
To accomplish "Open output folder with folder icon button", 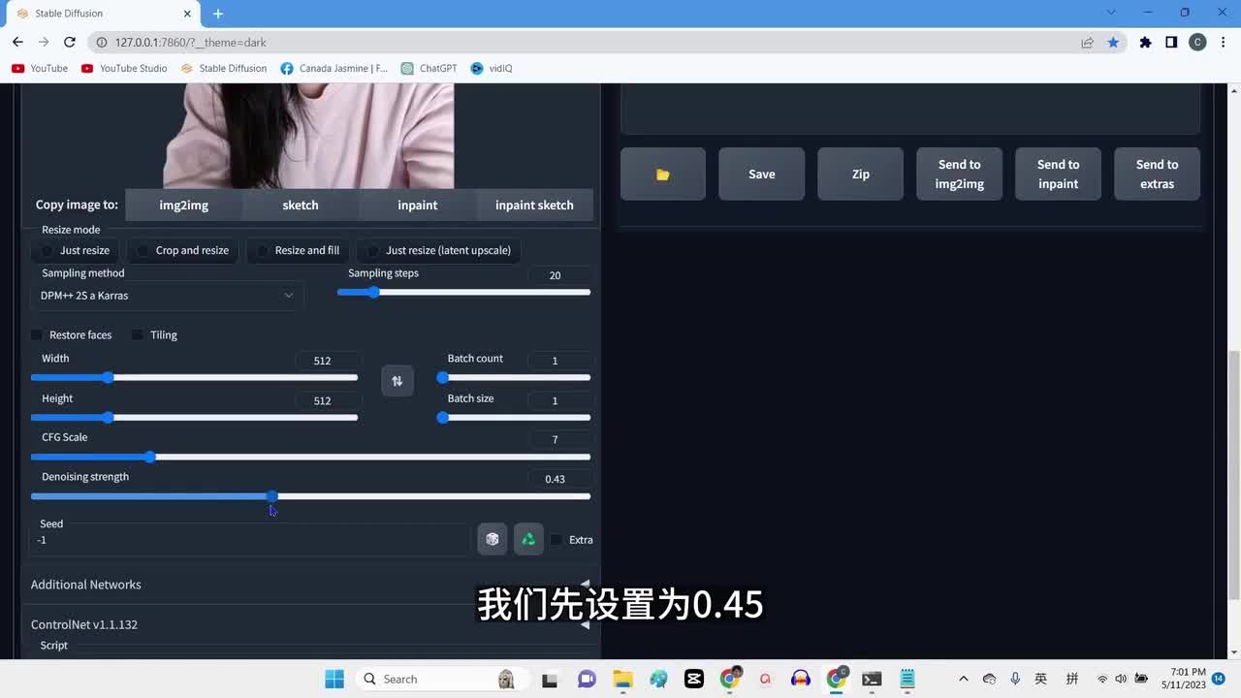I will pyautogui.click(x=663, y=174).
